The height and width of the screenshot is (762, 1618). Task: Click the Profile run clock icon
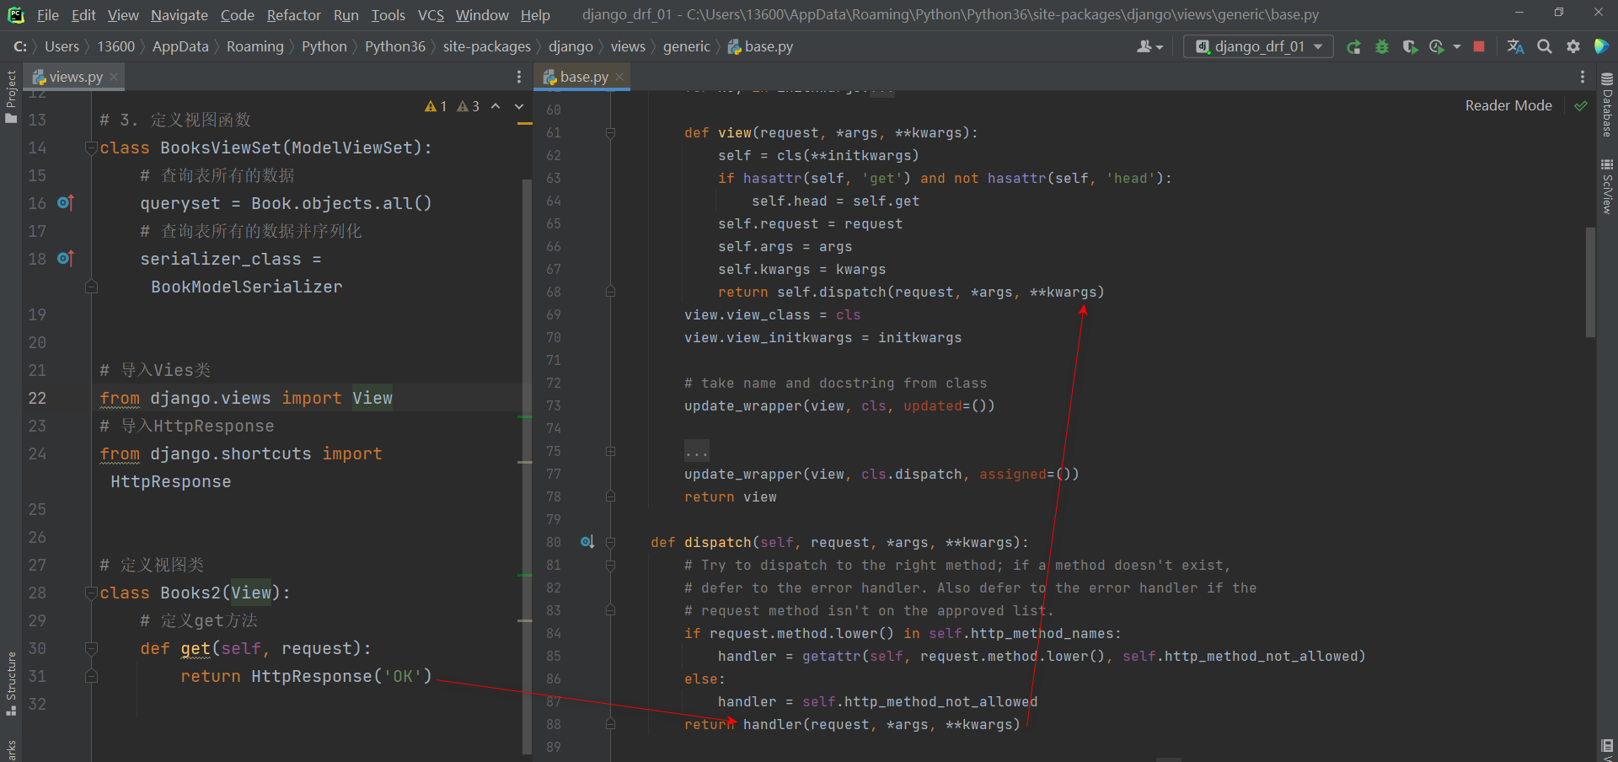pyautogui.click(x=1438, y=47)
